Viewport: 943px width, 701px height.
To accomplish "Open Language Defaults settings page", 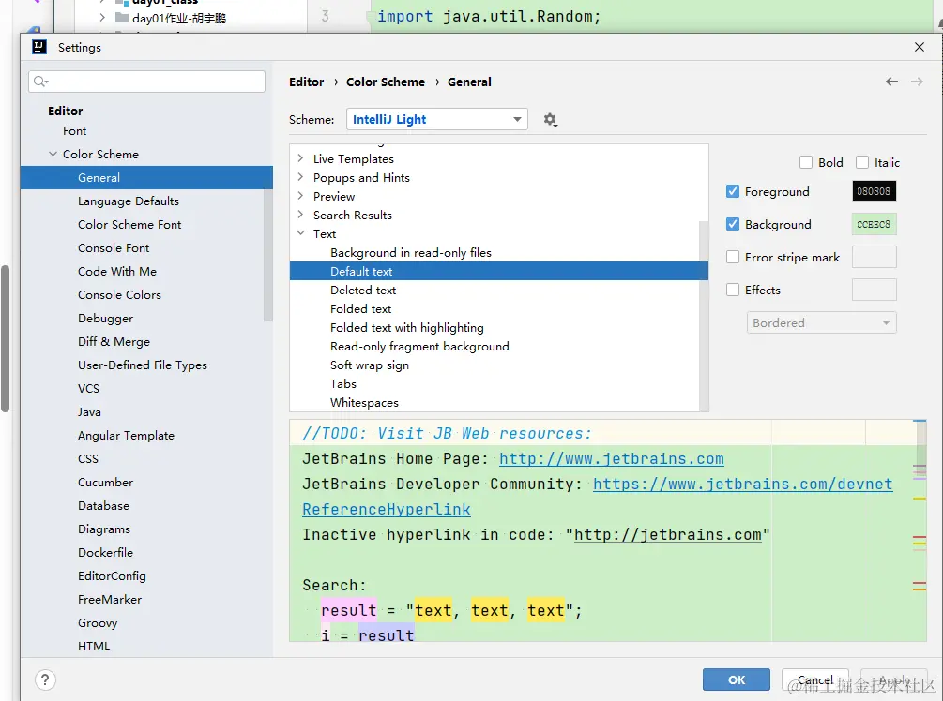I will tap(129, 201).
